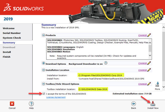
Task: Click the 'SOLIDWORKS Motion' product entry
Action: pos(59,52)
